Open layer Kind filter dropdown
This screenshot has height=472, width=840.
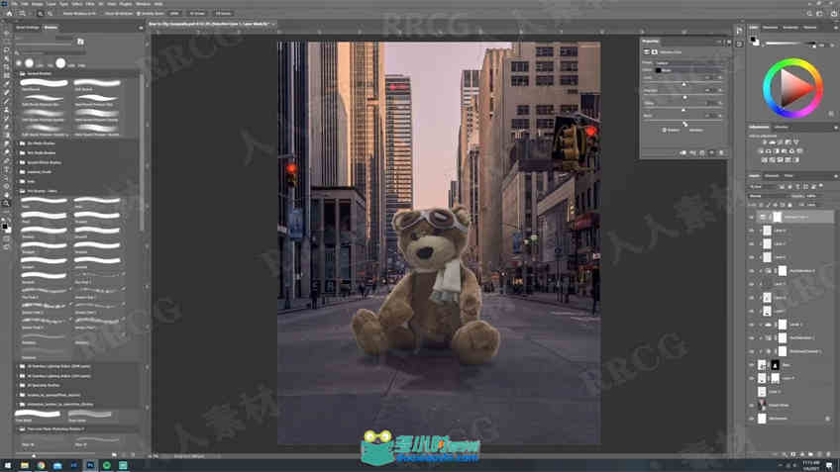pos(764,187)
